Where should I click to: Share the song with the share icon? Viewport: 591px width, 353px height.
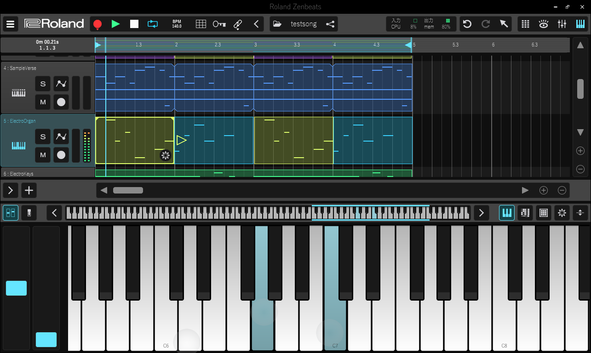[330, 24]
